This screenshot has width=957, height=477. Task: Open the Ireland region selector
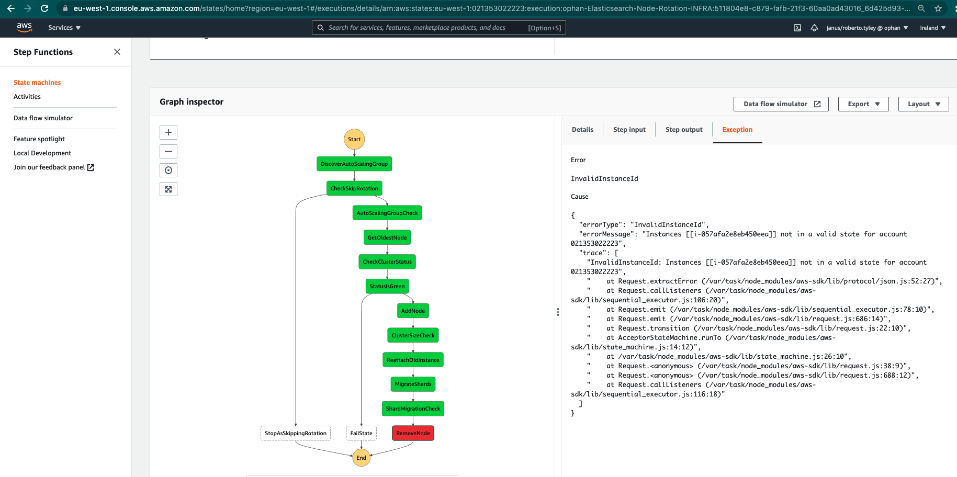tap(932, 28)
